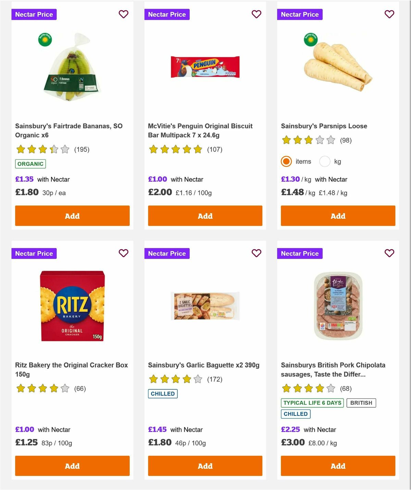
Task: Add Ritz crackers to trolley
Action: tap(72, 466)
